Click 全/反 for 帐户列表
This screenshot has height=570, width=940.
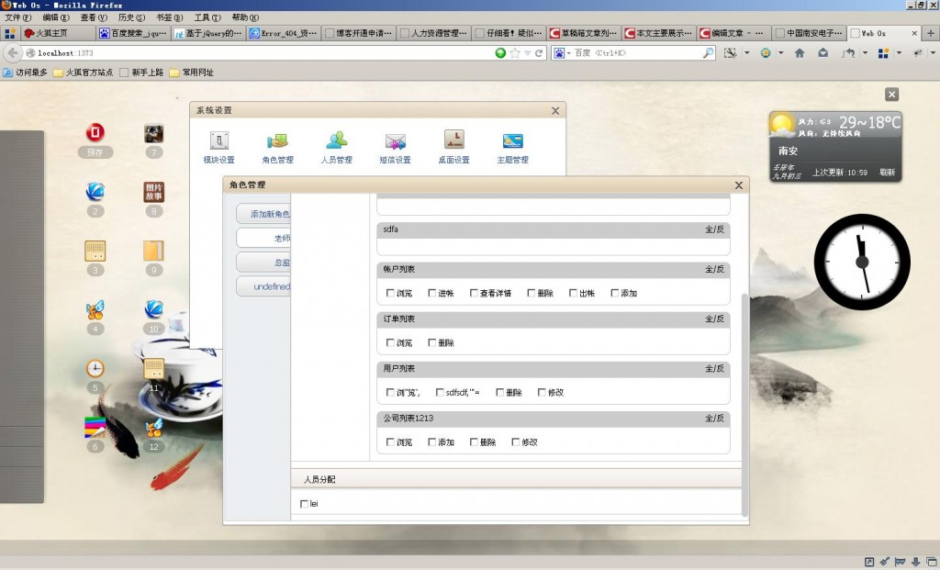[x=714, y=269]
